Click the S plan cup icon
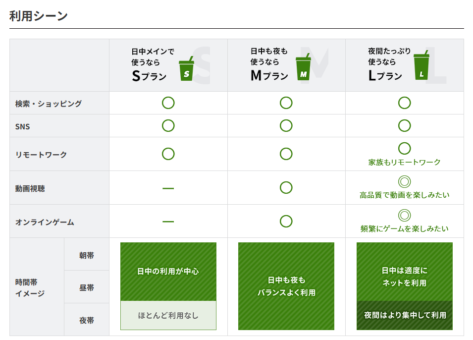The height and width of the screenshot is (340, 473). pyautogui.click(x=186, y=70)
